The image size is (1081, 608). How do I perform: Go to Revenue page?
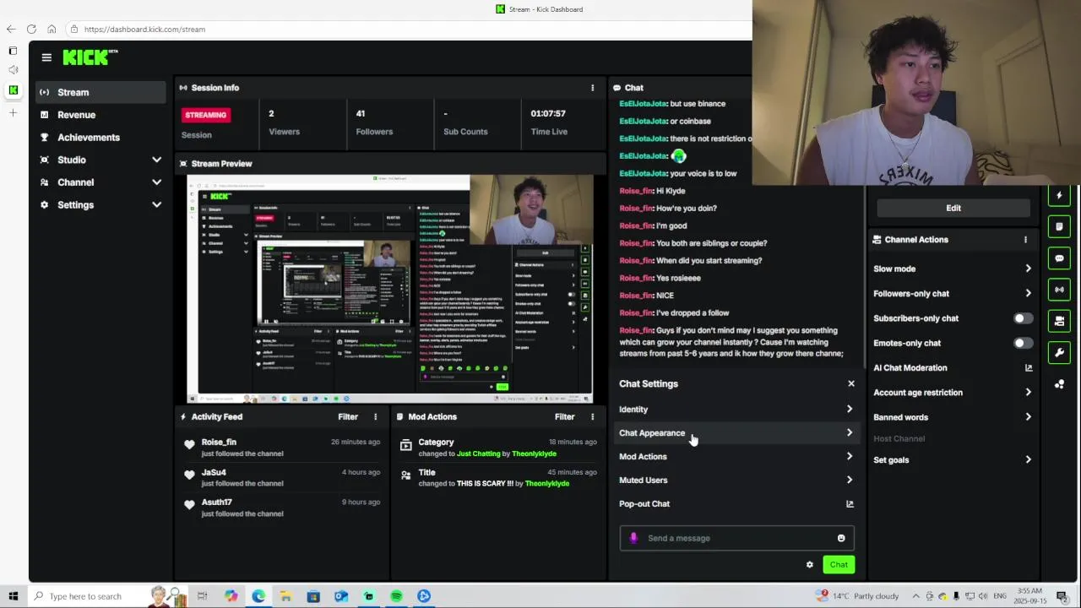coord(101,115)
